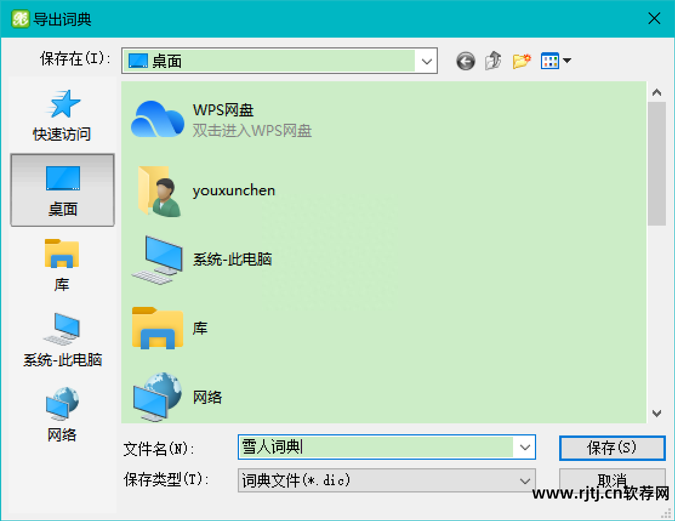Go up one folder level
The height and width of the screenshot is (521, 675).
click(x=493, y=61)
